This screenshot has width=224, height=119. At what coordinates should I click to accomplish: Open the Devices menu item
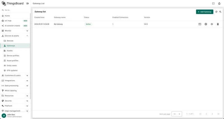point(15,41)
